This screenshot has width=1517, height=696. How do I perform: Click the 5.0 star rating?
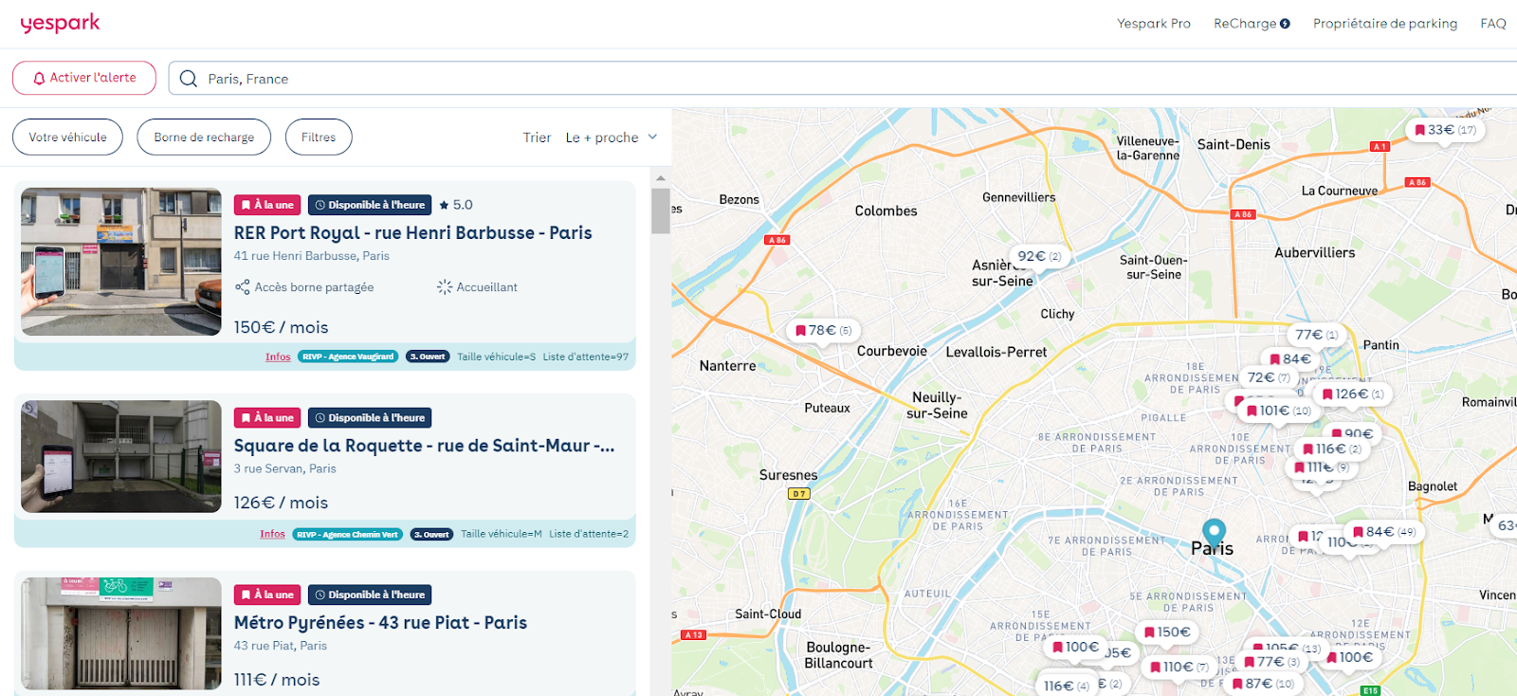click(456, 205)
